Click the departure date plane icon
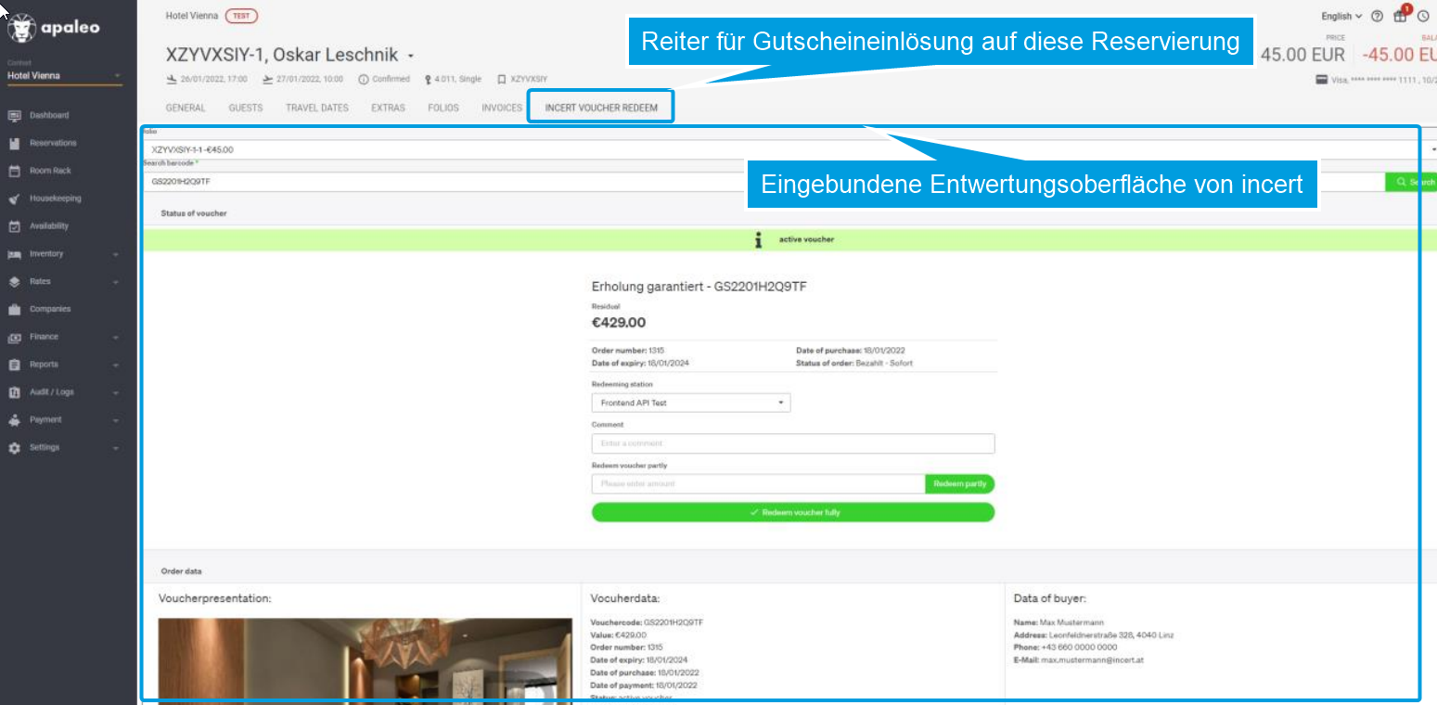 [x=267, y=79]
